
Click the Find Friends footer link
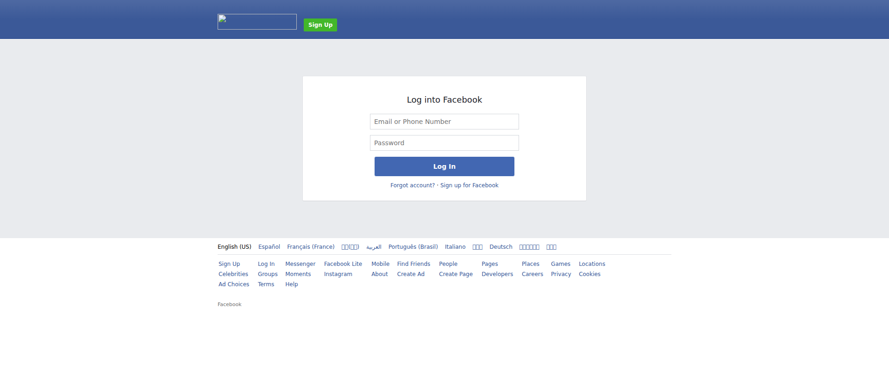tap(413, 264)
